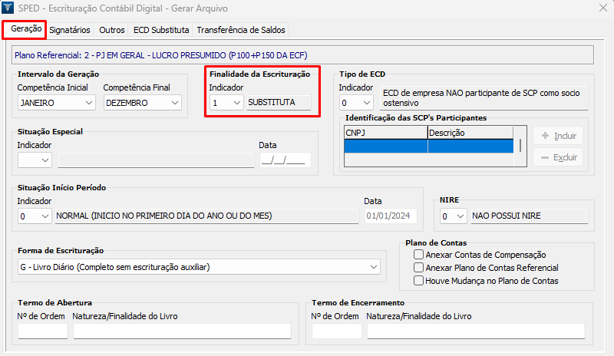
Task: Switch to the Signatários tab
Action: tap(70, 30)
